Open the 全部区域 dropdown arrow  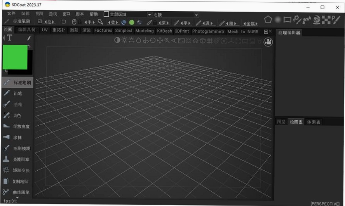pos(149,15)
